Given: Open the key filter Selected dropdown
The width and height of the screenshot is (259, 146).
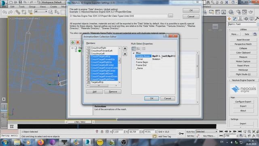Looking at the screenshot, I should point(206,131).
